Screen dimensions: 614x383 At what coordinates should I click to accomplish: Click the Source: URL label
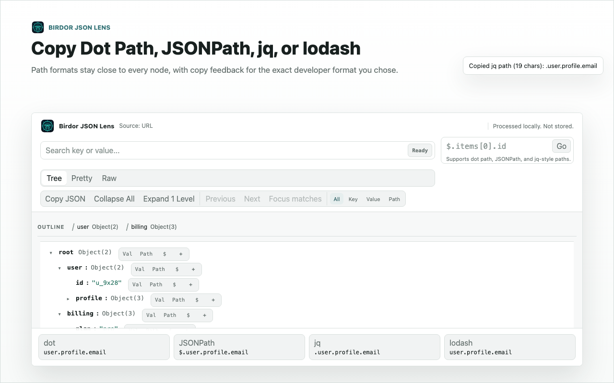pos(136,126)
